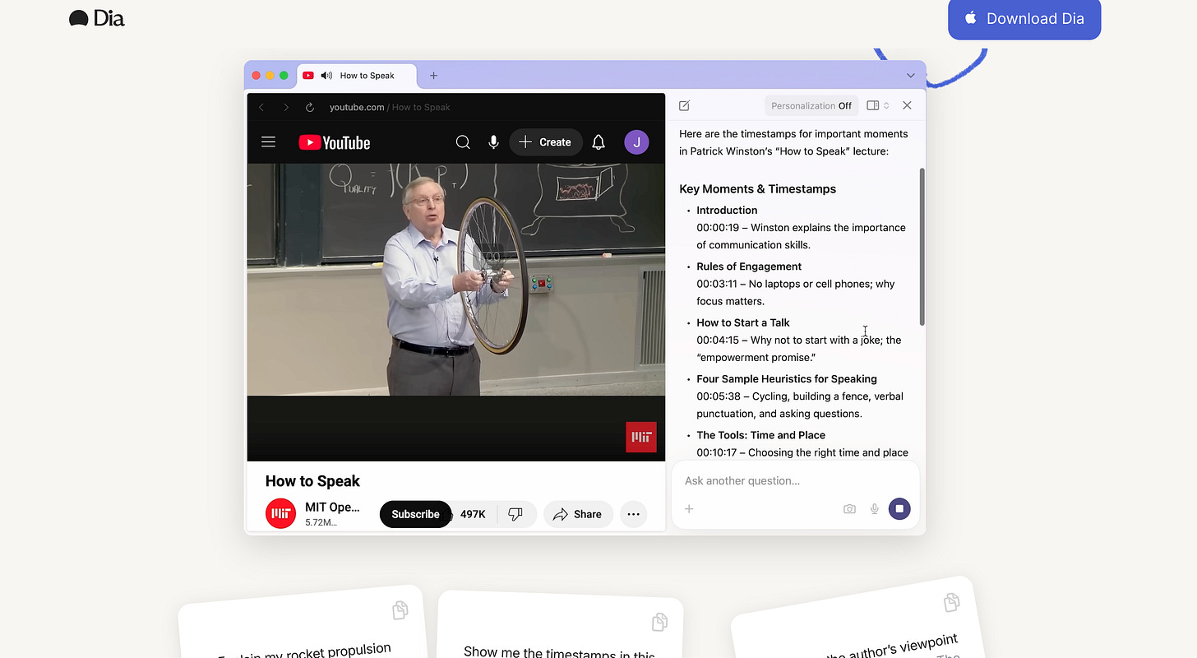Click the YouTube Create button

pyautogui.click(x=546, y=142)
